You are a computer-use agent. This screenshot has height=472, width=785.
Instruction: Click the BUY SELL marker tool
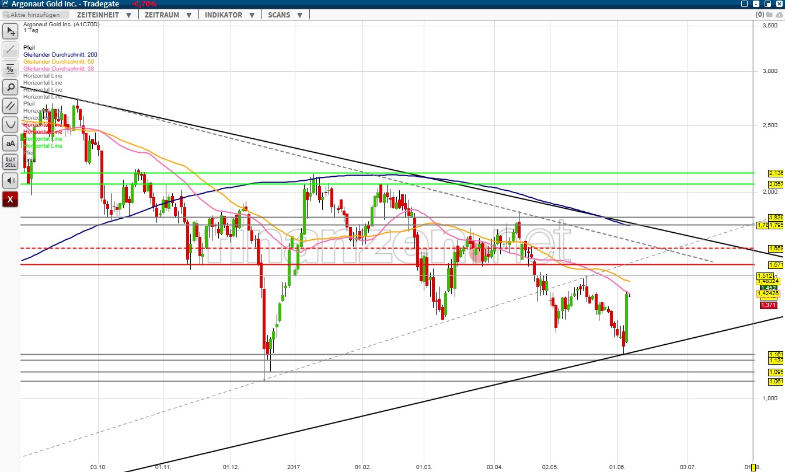click(11, 162)
